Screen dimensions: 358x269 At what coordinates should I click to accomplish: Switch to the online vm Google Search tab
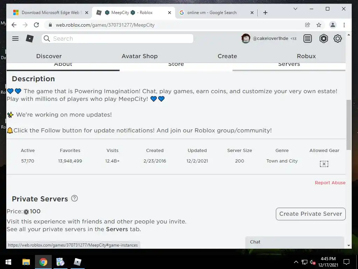[x=216, y=13]
